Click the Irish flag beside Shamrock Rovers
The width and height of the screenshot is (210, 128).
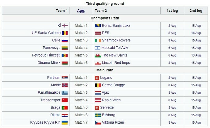pyautogui.click(x=98, y=40)
